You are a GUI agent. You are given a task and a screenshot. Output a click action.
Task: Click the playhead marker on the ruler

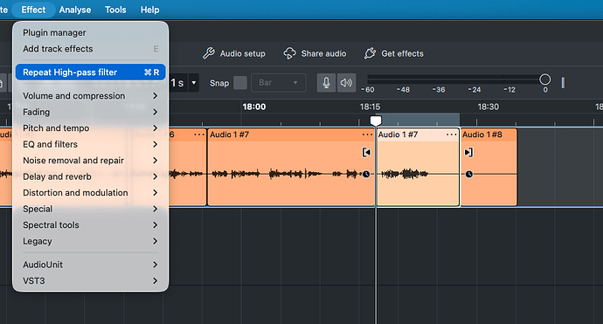pos(376,121)
